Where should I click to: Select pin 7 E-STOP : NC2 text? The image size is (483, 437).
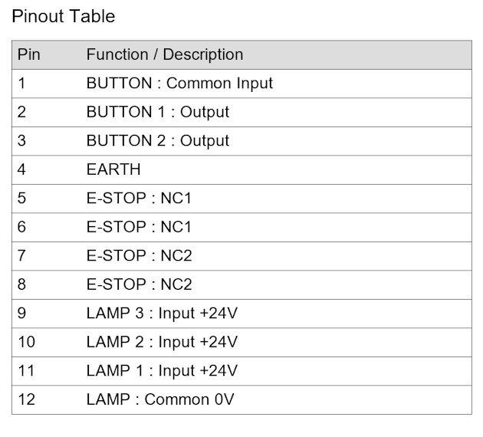[x=139, y=255]
